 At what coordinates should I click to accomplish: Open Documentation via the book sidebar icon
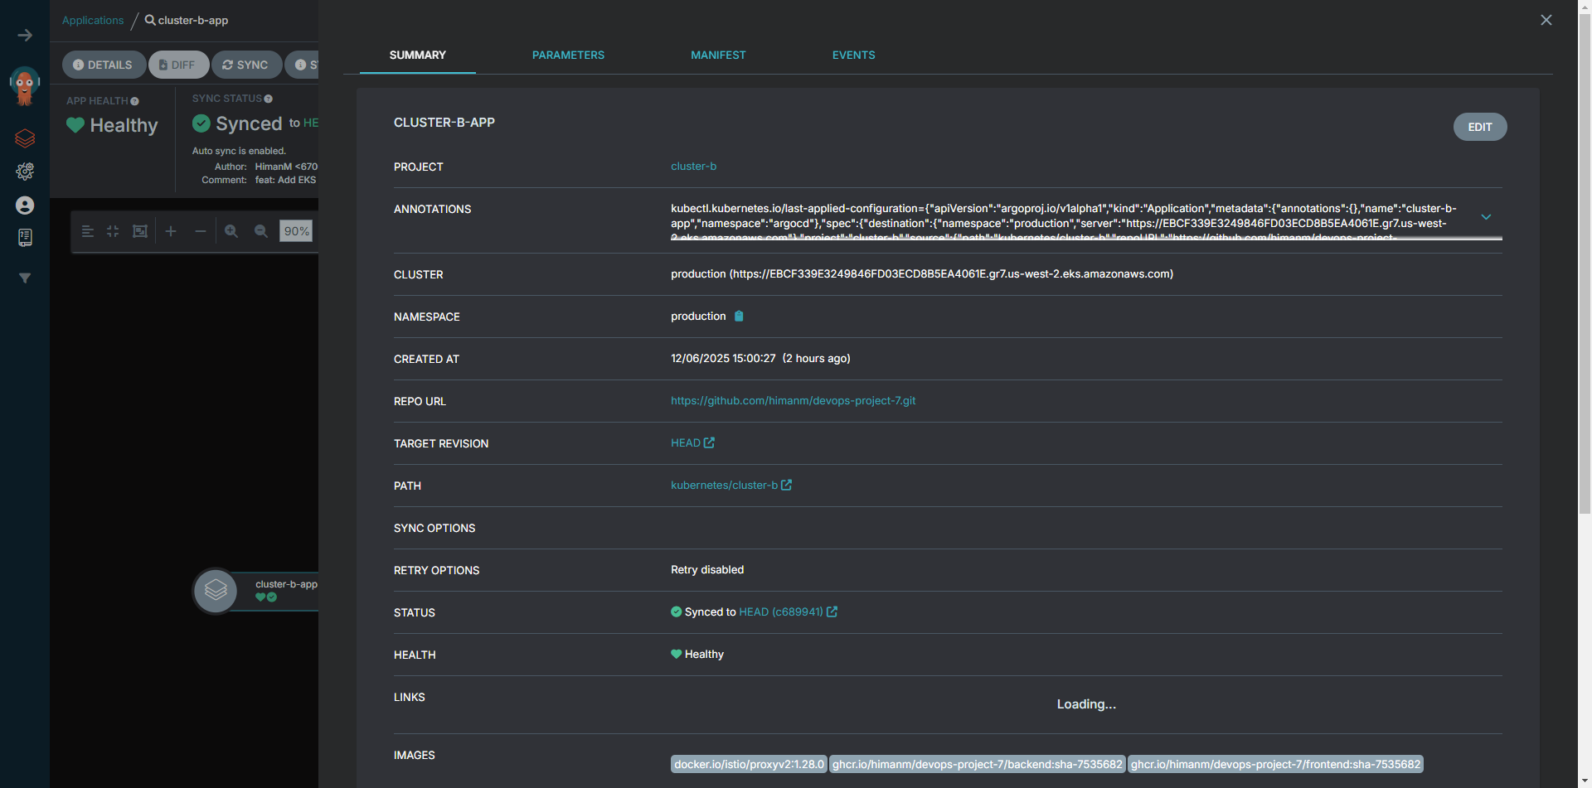(x=25, y=238)
